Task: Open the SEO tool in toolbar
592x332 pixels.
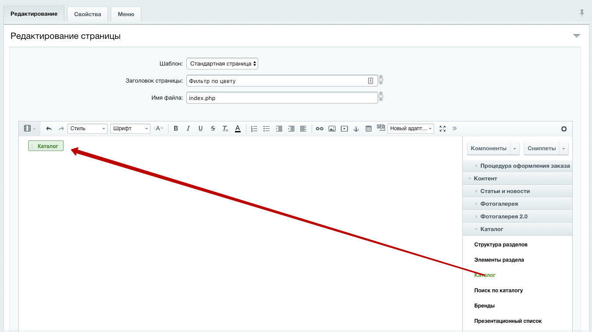Action: coord(381,128)
